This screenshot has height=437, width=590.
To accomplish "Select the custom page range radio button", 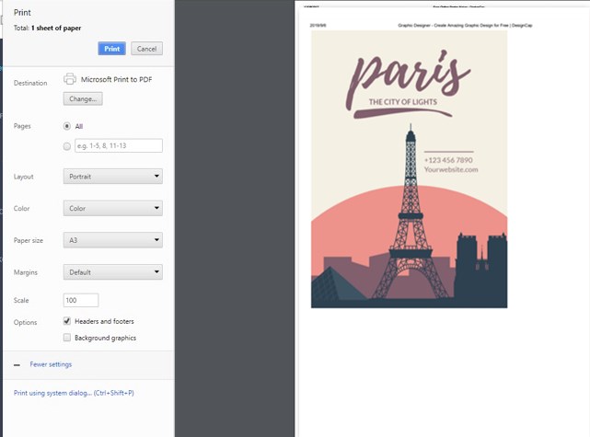I will [67, 145].
